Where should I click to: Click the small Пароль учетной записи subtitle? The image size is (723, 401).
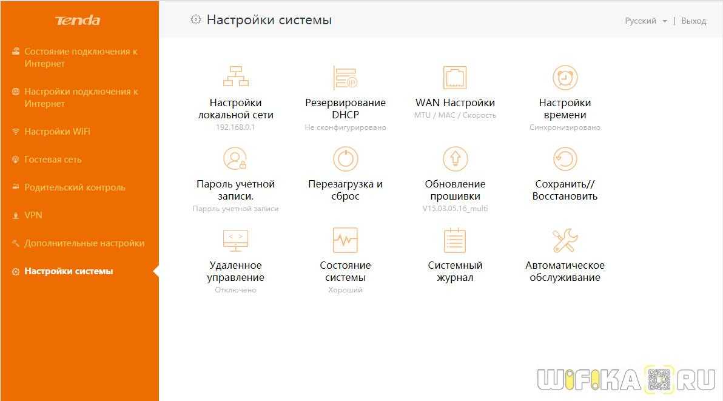(235, 208)
